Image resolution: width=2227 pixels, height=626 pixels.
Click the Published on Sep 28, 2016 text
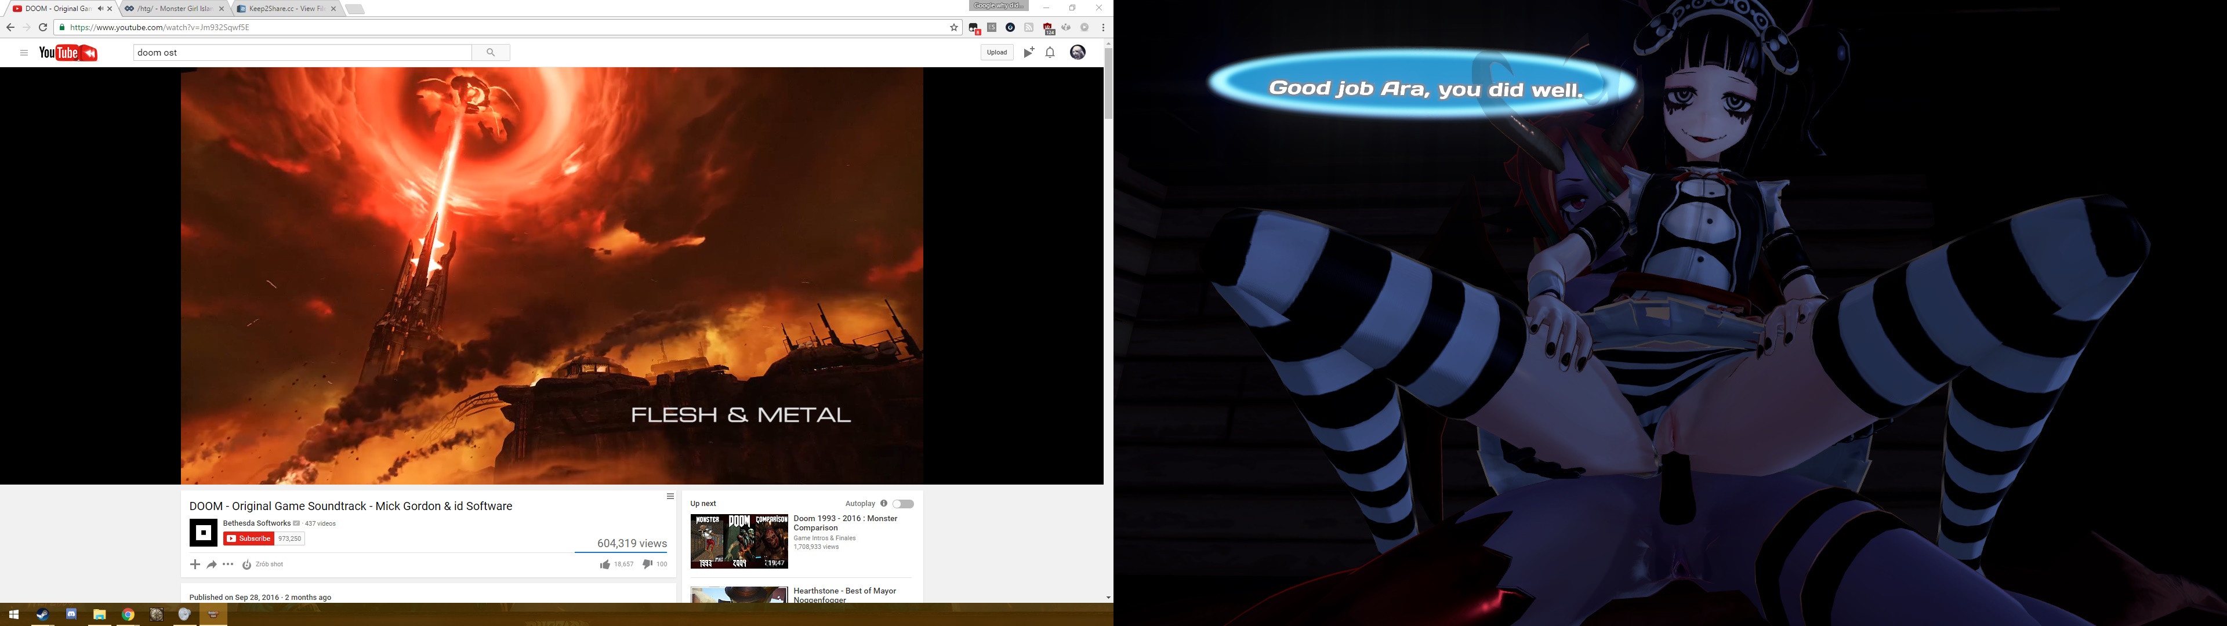click(260, 598)
